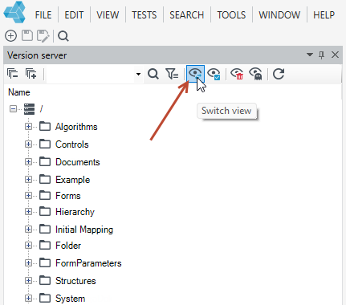Open the EDIT menu

click(x=74, y=15)
